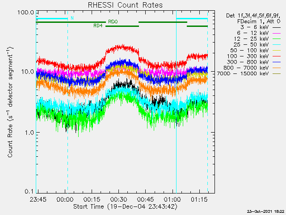The height and width of the screenshot is (215, 286).
Task: Click the FDecim 1, Att 0 label
Action: coord(259,21)
